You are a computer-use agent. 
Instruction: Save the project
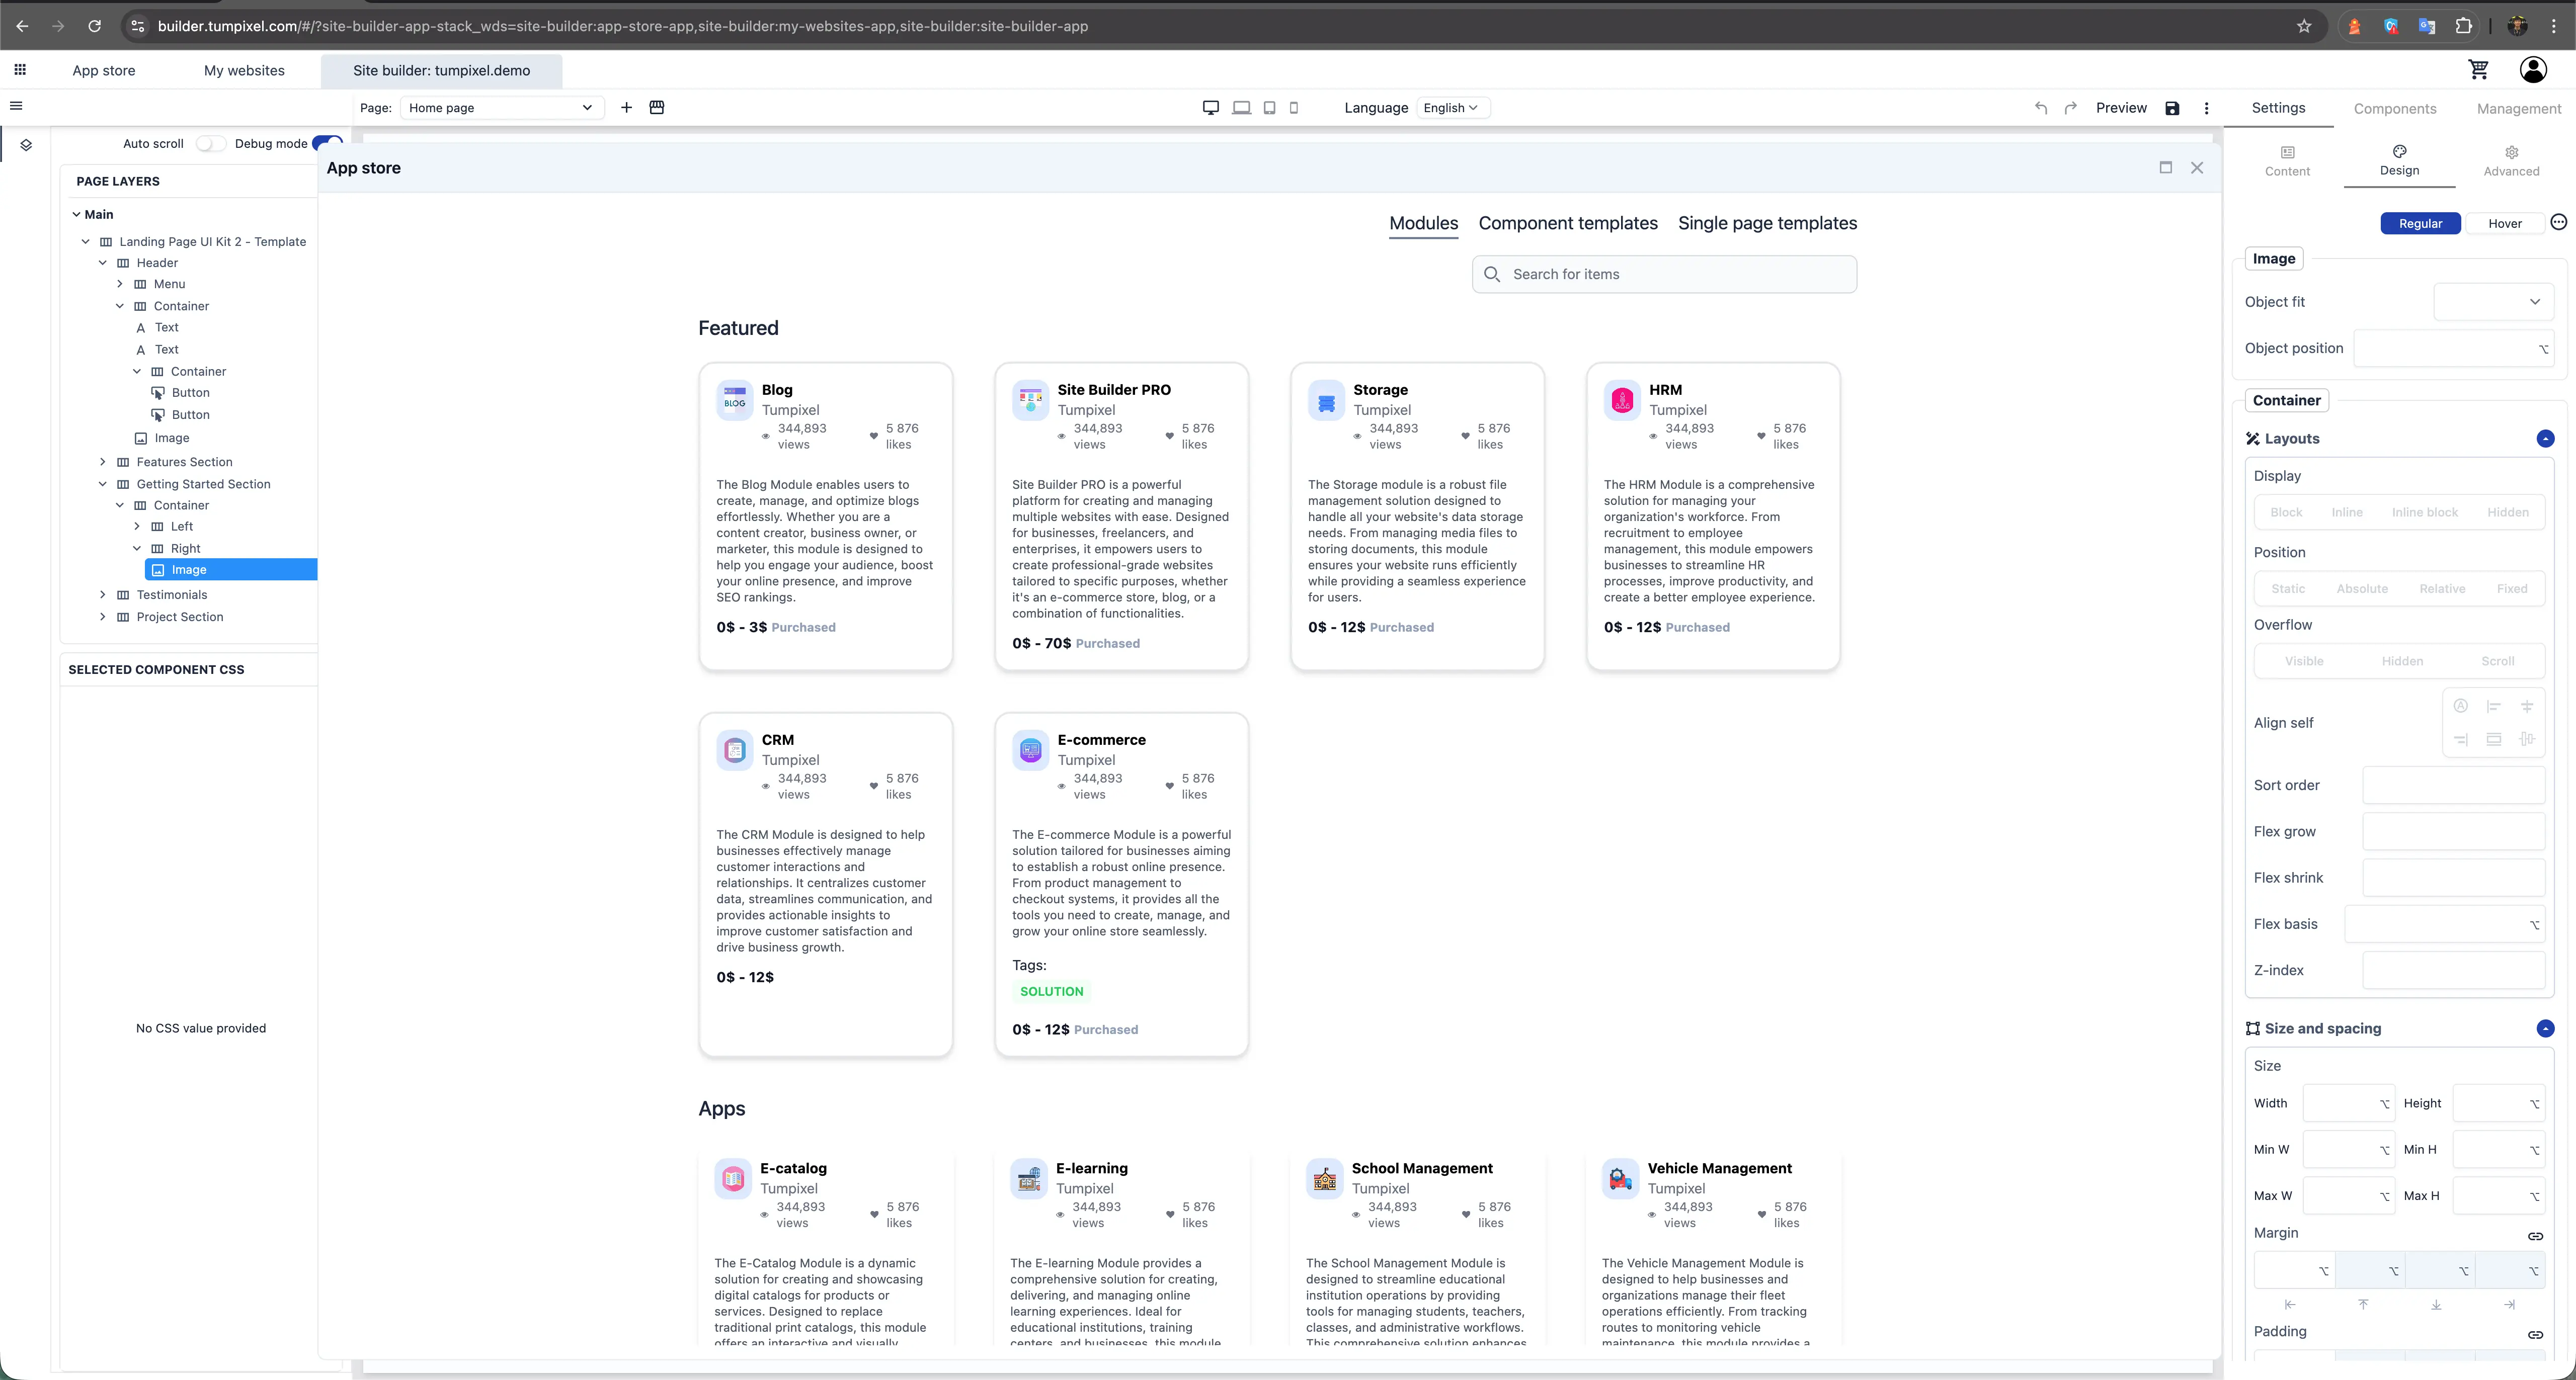pos(2171,107)
